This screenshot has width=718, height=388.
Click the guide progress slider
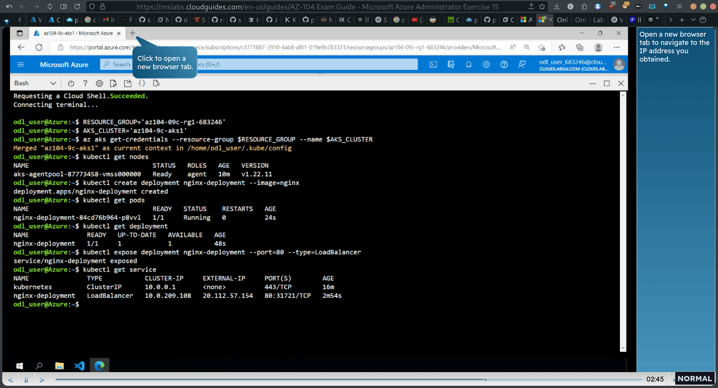[x=348, y=379]
